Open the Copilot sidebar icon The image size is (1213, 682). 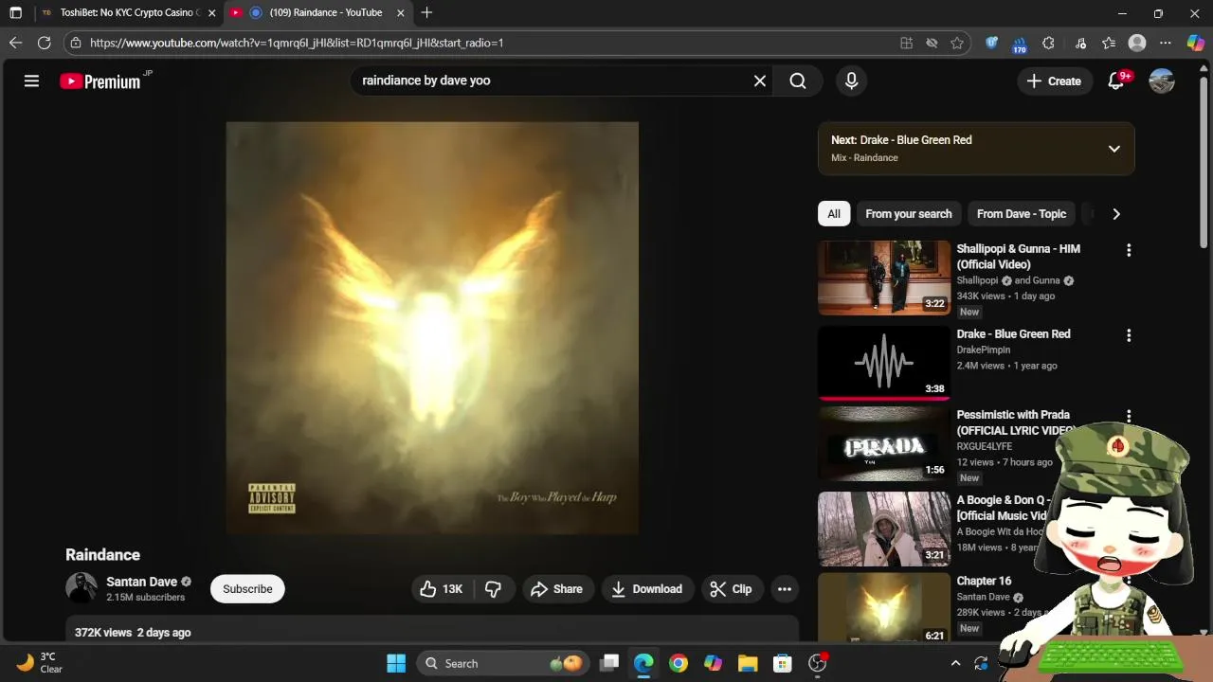pos(1196,43)
